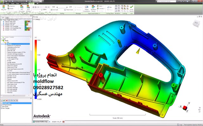Viewport: 203px width, 126px height.
Task: Click the cutting plane Edit button
Action: tap(109, 7)
